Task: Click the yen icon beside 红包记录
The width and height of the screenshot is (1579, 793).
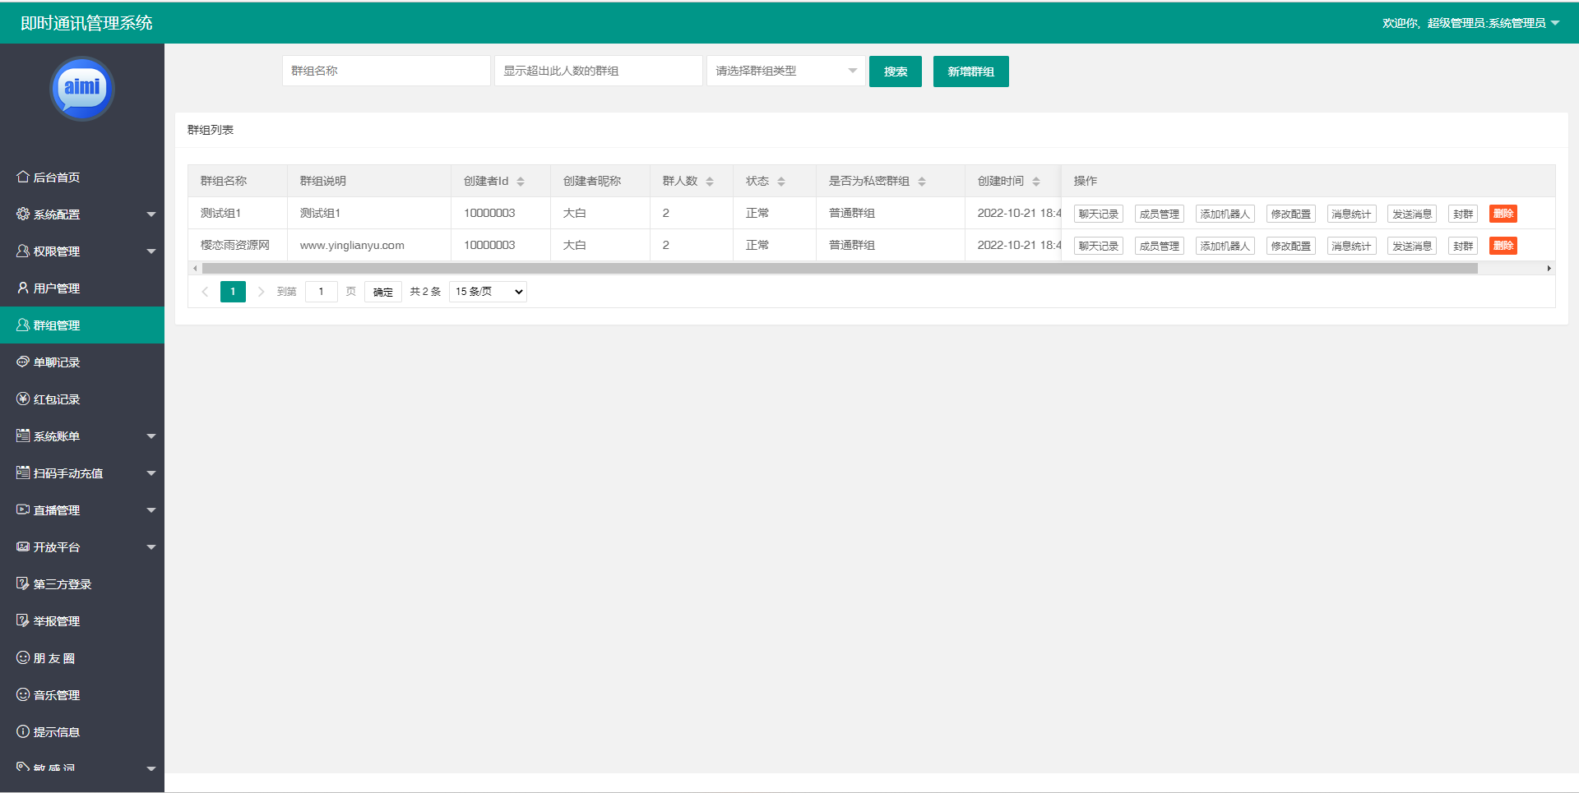Action: click(x=23, y=399)
